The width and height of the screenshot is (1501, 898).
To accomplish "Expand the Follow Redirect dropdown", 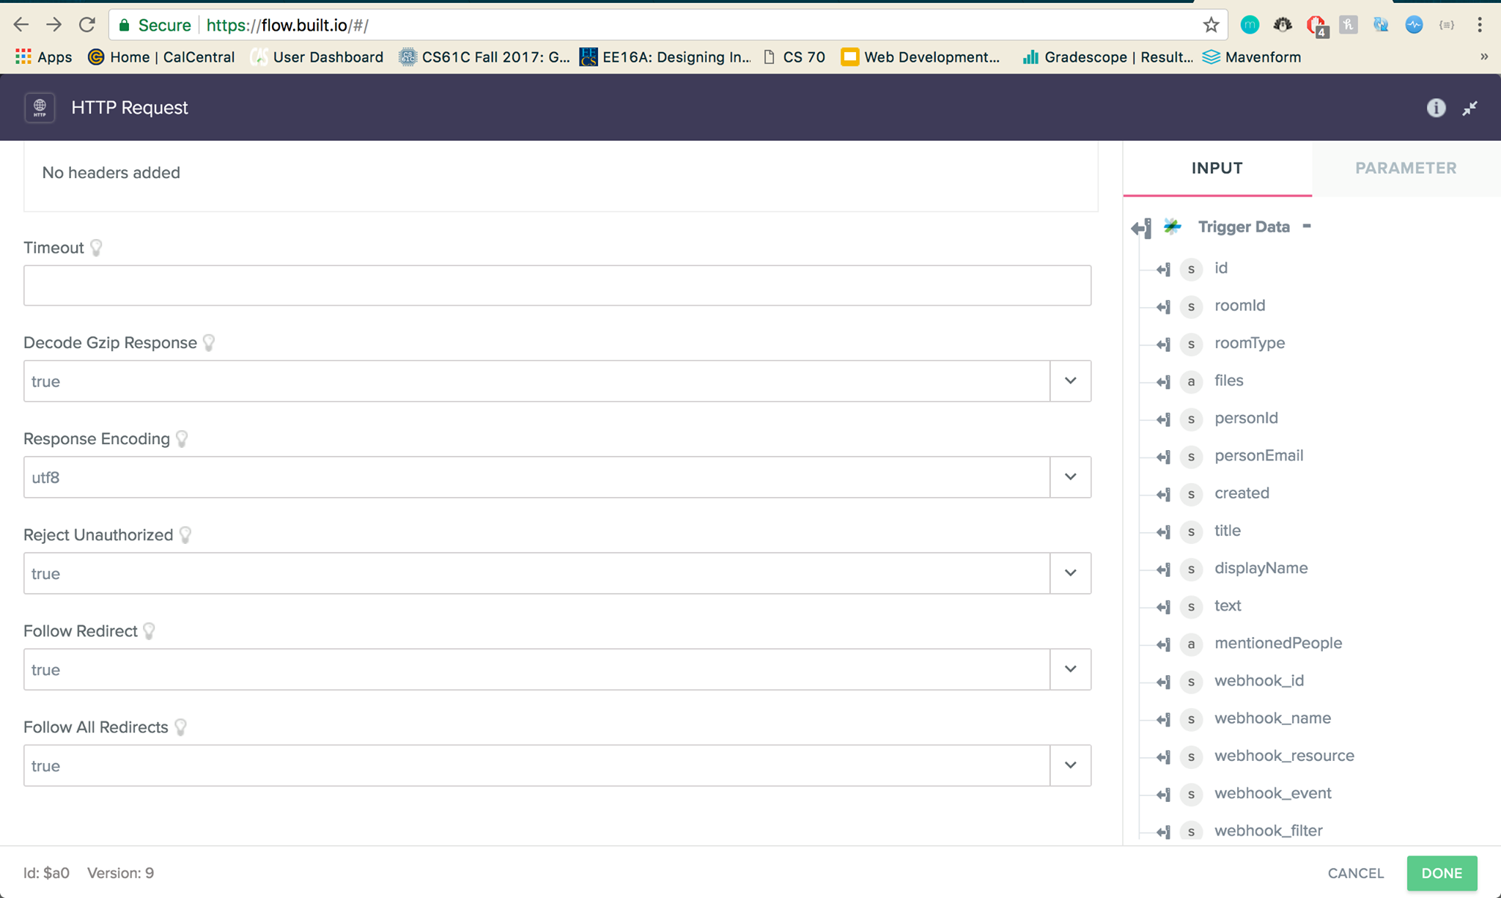I will tap(1070, 669).
